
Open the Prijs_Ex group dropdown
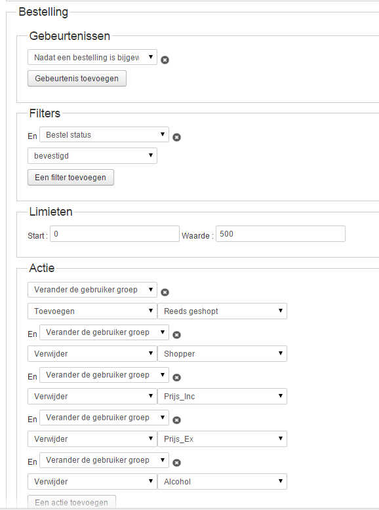[222, 439]
